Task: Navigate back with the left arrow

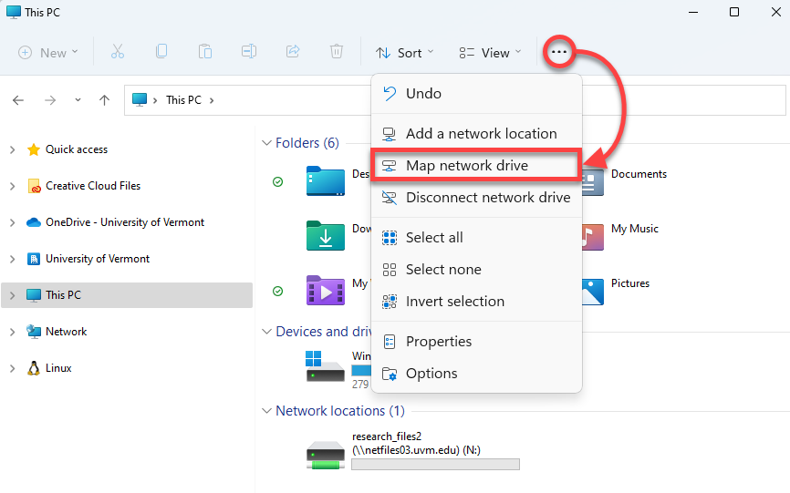Action: 18,100
